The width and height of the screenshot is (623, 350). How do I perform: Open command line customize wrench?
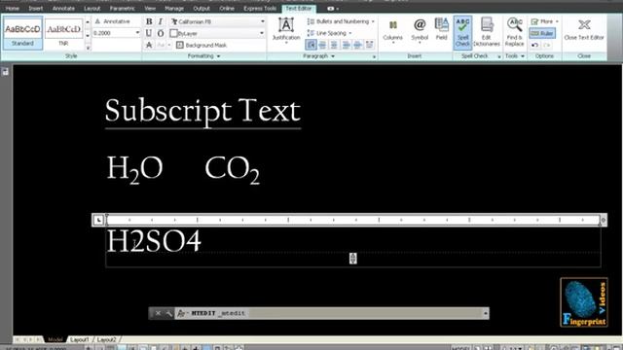click(x=168, y=313)
